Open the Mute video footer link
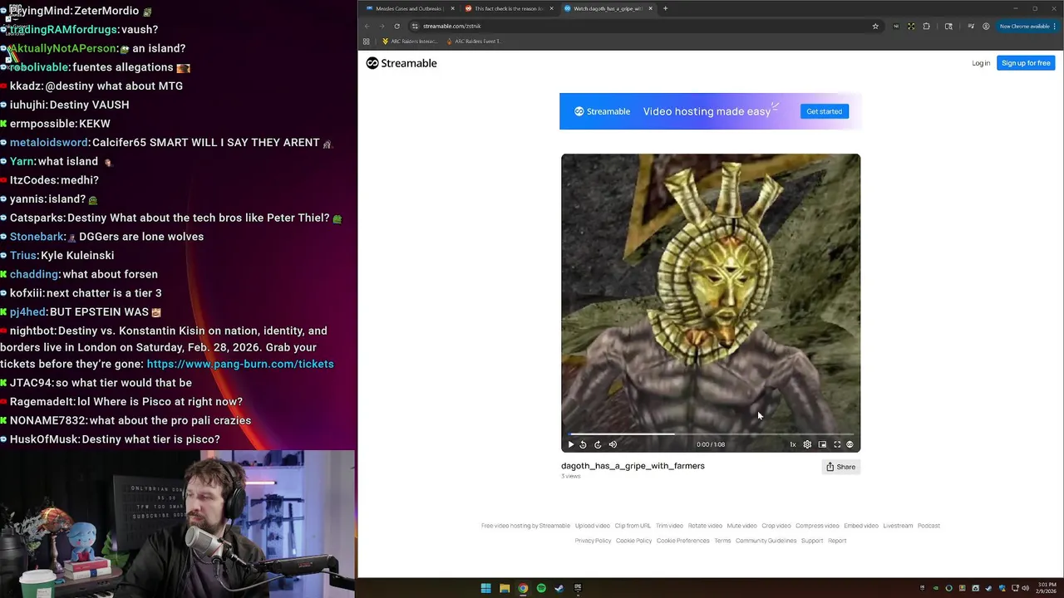This screenshot has height=598, width=1064. click(741, 526)
